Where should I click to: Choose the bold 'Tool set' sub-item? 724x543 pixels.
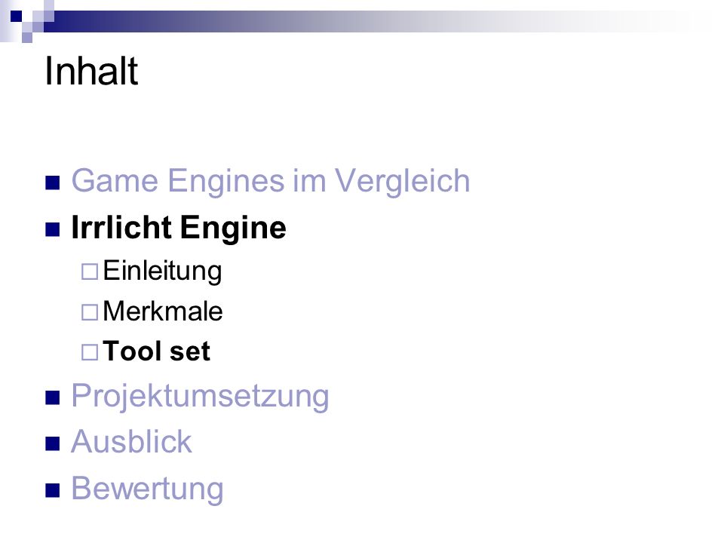click(x=157, y=351)
